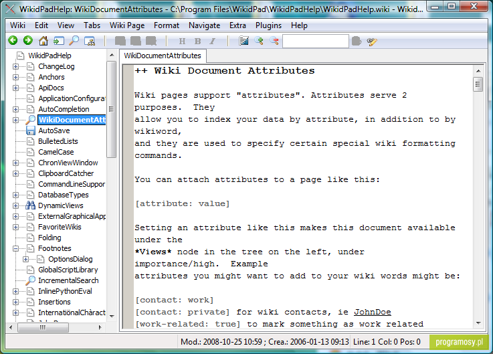The image size is (493, 354).
Task: Open the Extra menu
Action: tap(237, 25)
